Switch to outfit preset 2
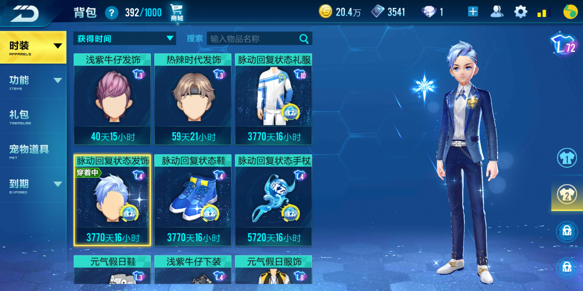 point(567,195)
